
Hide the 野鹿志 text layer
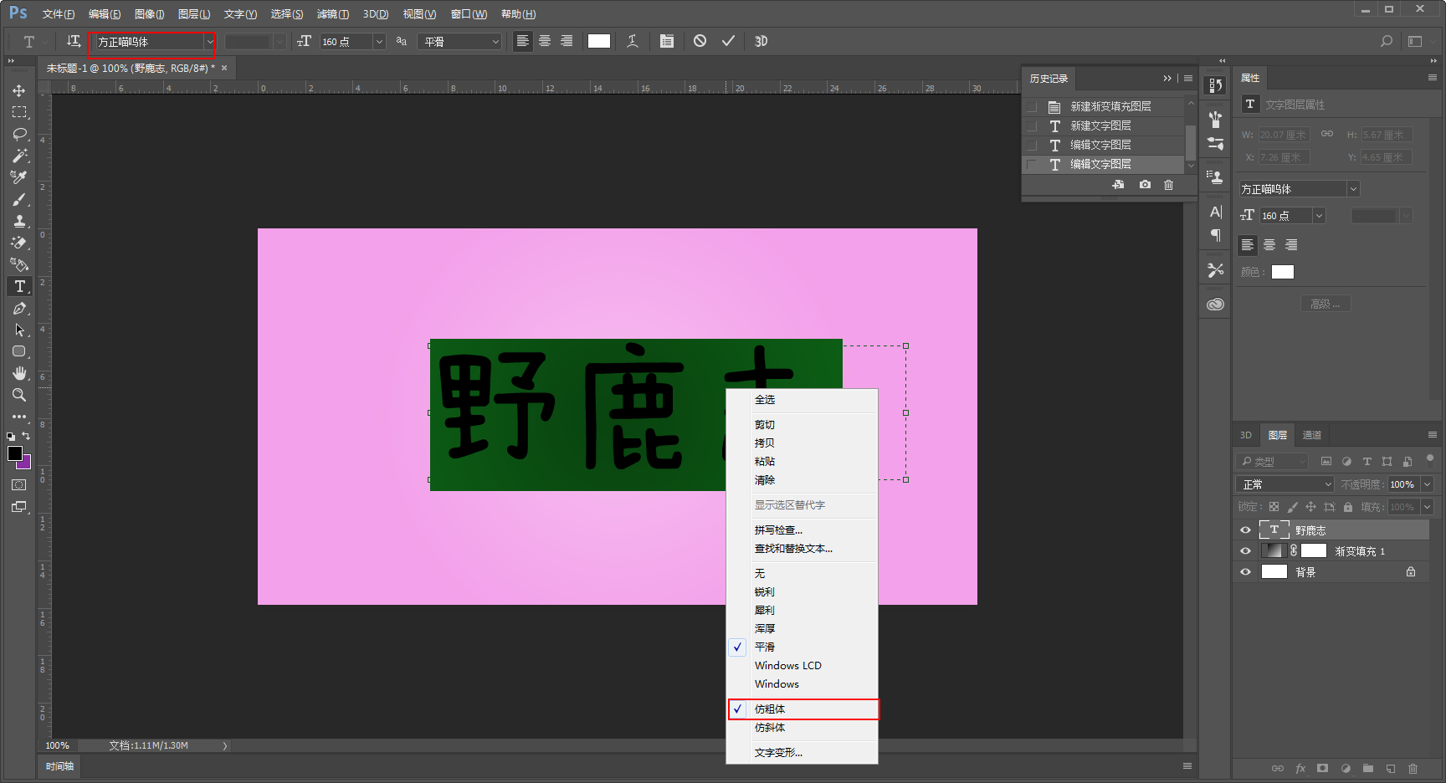[1245, 530]
